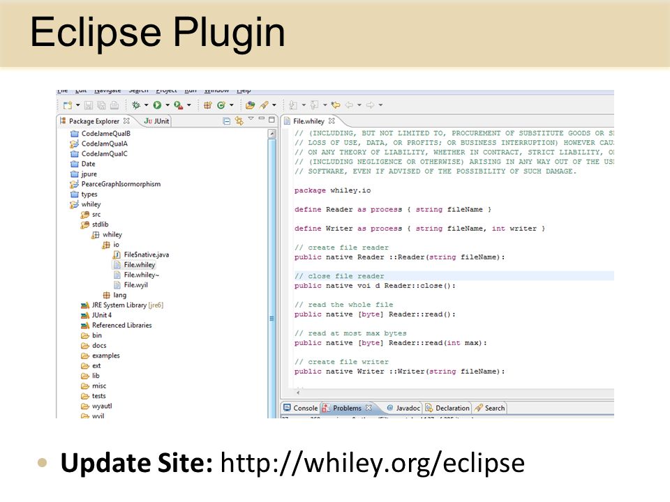Image resolution: width=670 pixels, height=502 pixels.
Task: Select the whiley project node
Action: (x=85, y=204)
